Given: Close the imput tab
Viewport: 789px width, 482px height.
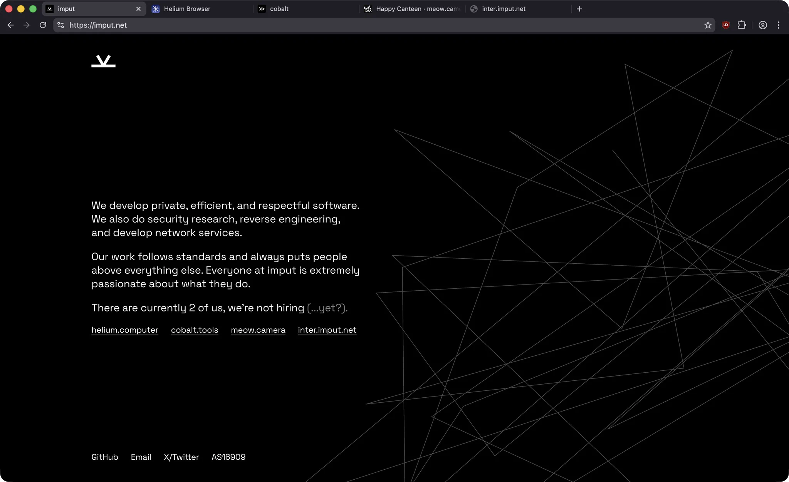Looking at the screenshot, I should coord(138,9).
